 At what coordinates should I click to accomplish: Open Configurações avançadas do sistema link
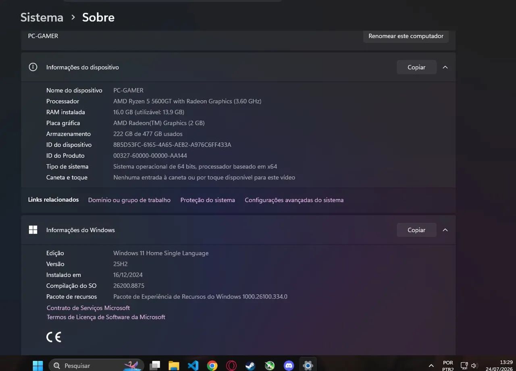(x=294, y=200)
